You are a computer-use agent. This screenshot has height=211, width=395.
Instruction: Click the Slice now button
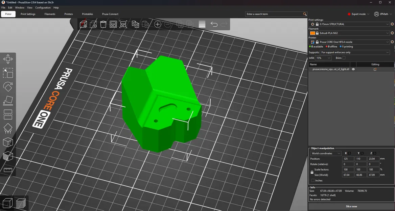(x=351, y=207)
